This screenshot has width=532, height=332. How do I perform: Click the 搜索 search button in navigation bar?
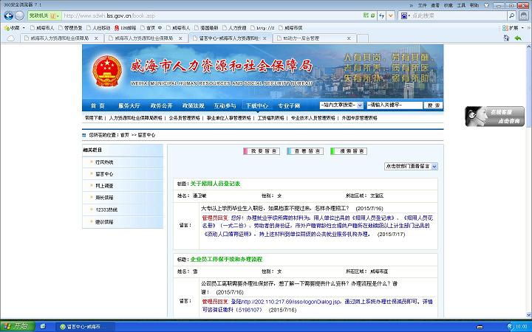point(433,106)
